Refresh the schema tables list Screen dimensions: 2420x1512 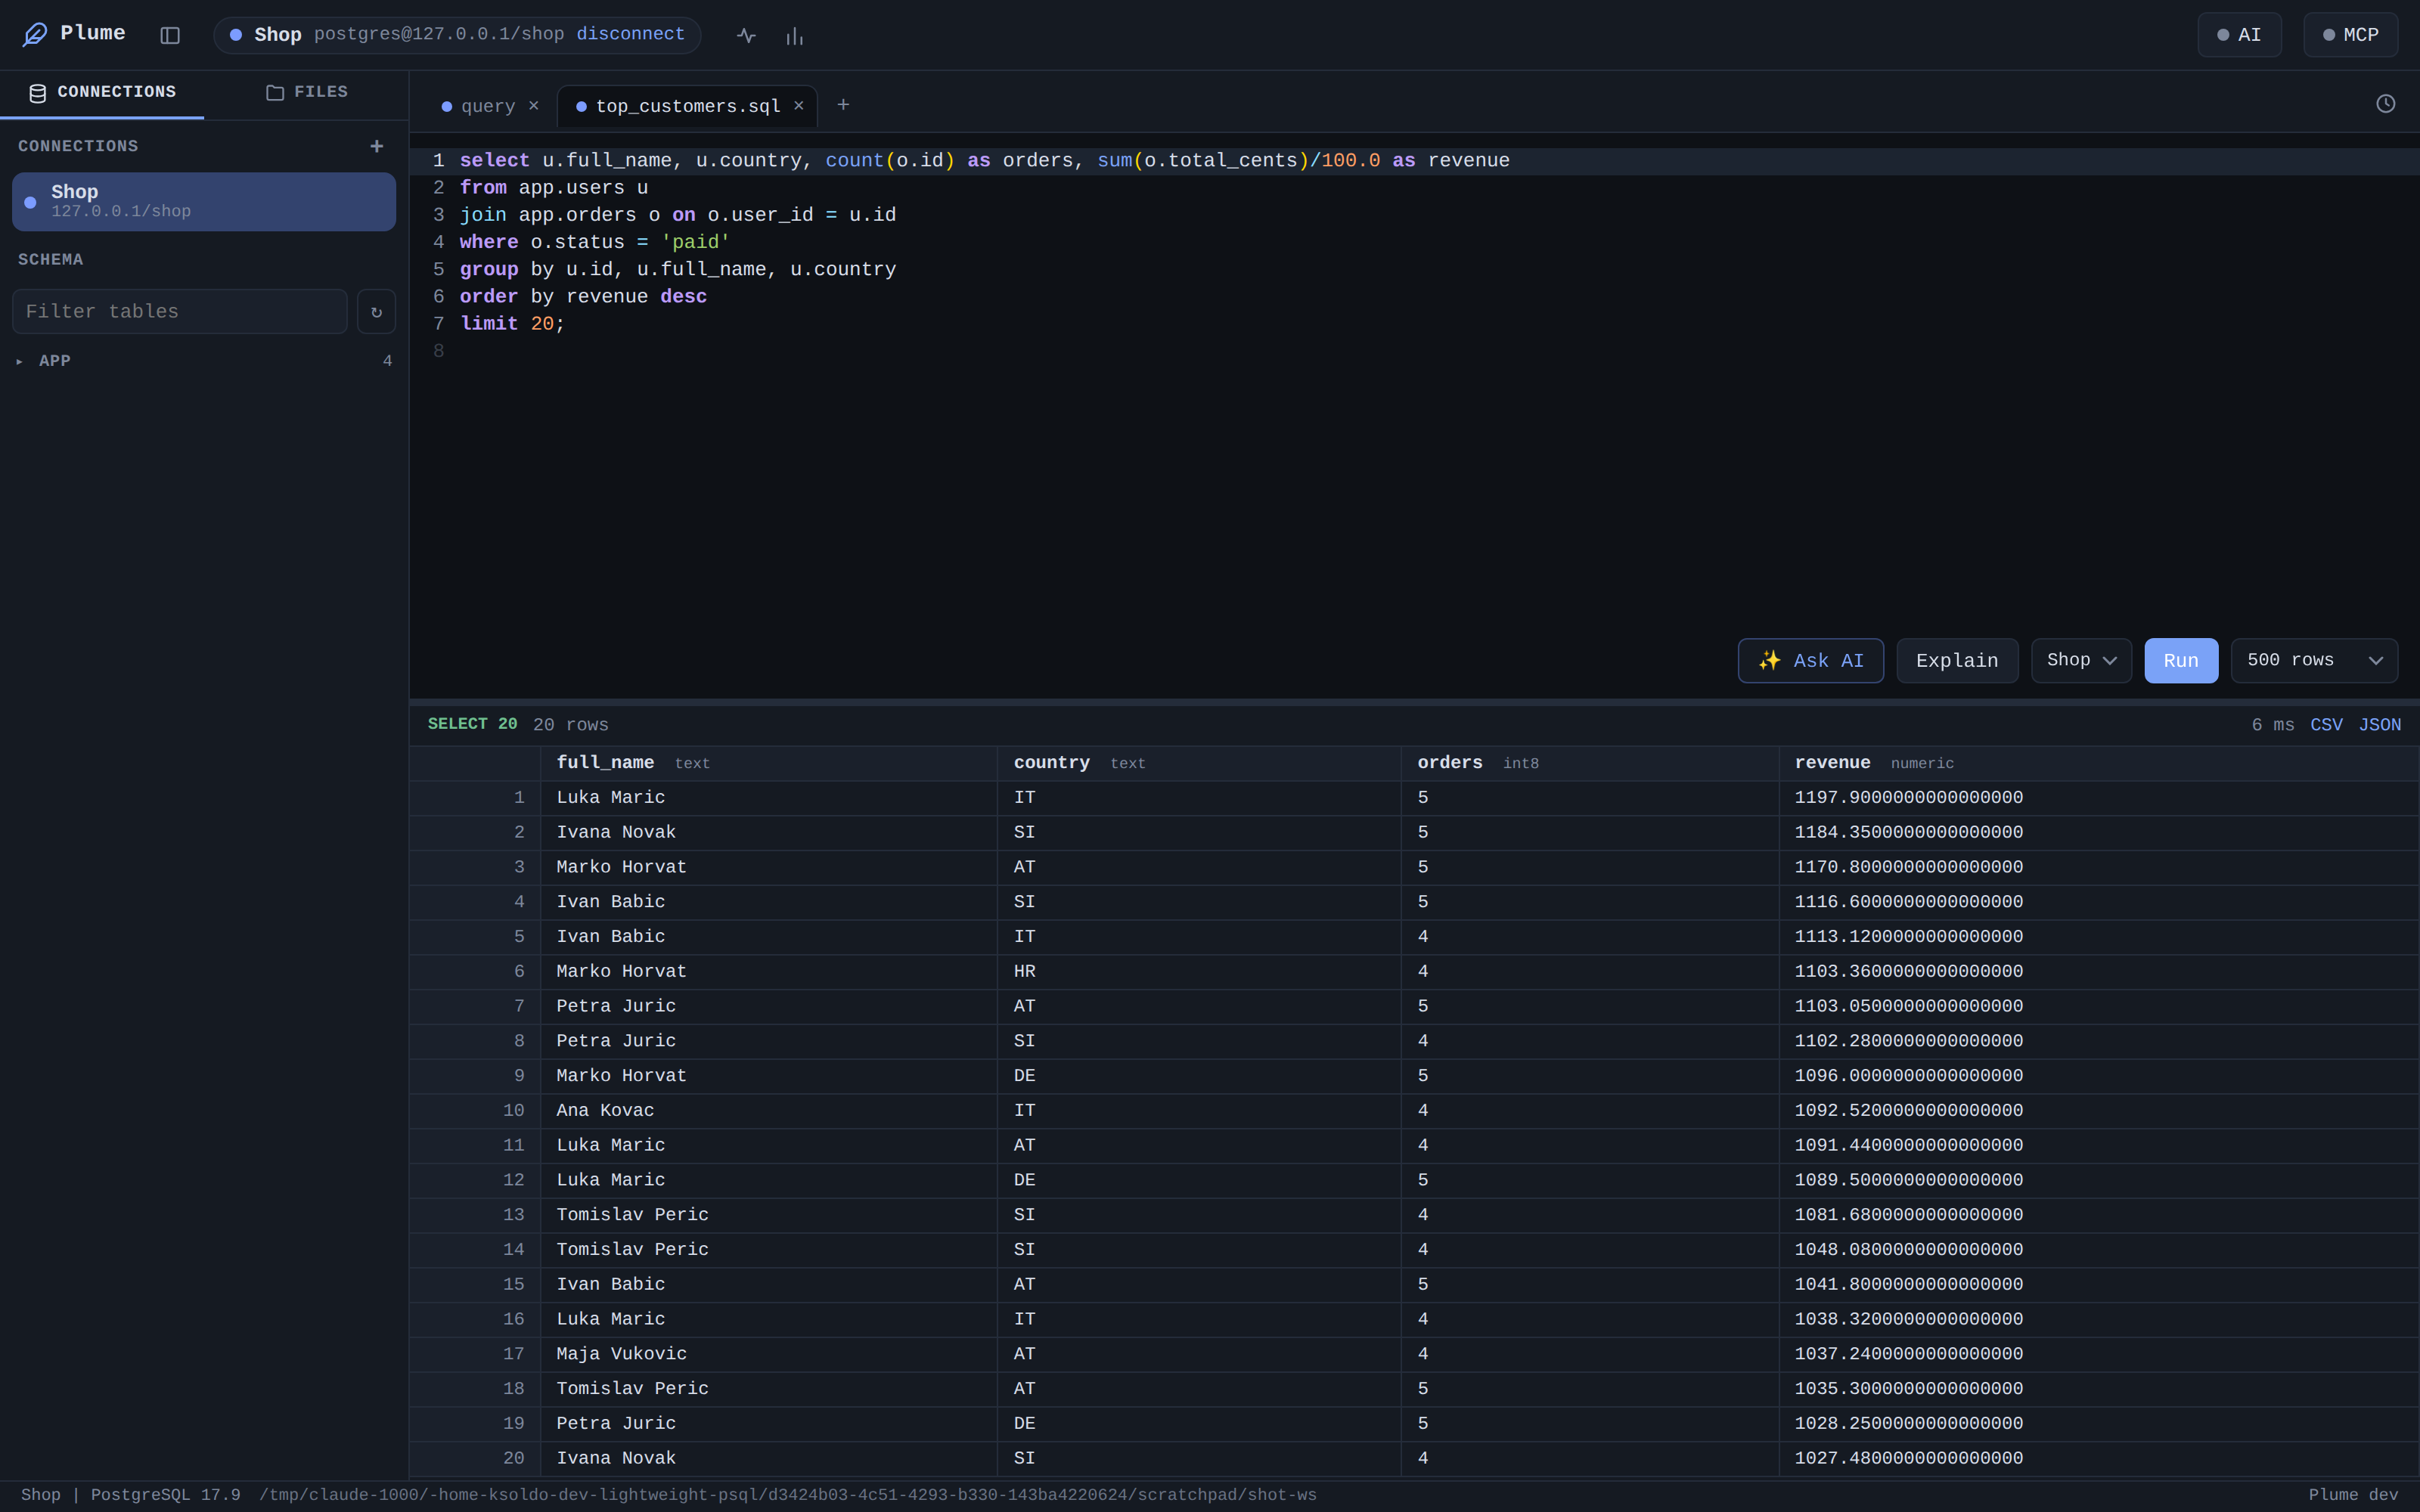pyautogui.click(x=376, y=312)
